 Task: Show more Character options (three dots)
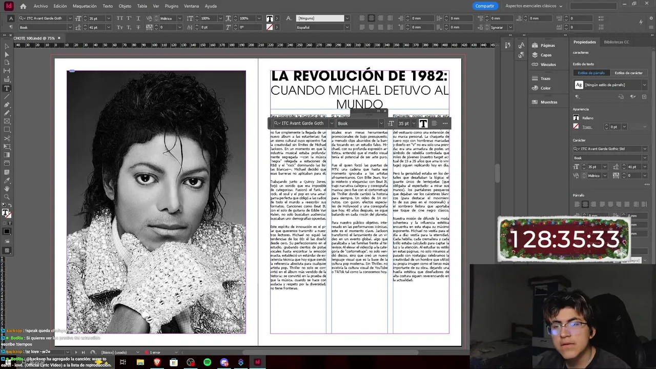(647, 184)
